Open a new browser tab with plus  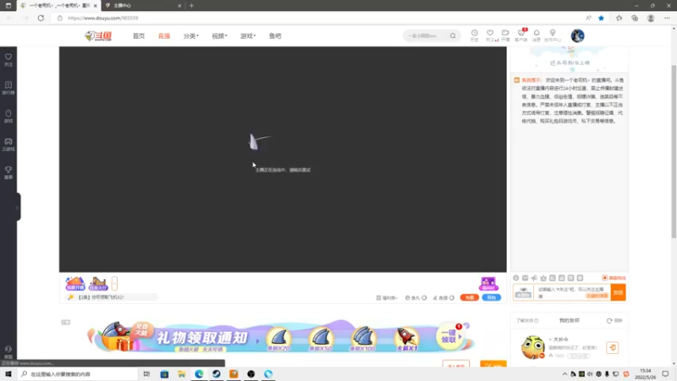(x=191, y=6)
